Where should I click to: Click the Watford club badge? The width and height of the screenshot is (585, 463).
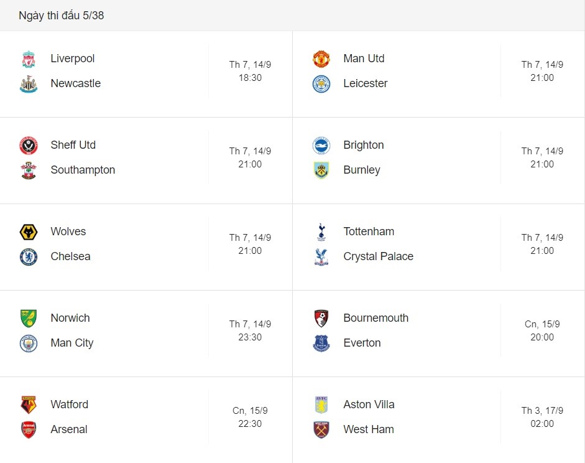(x=29, y=405)
